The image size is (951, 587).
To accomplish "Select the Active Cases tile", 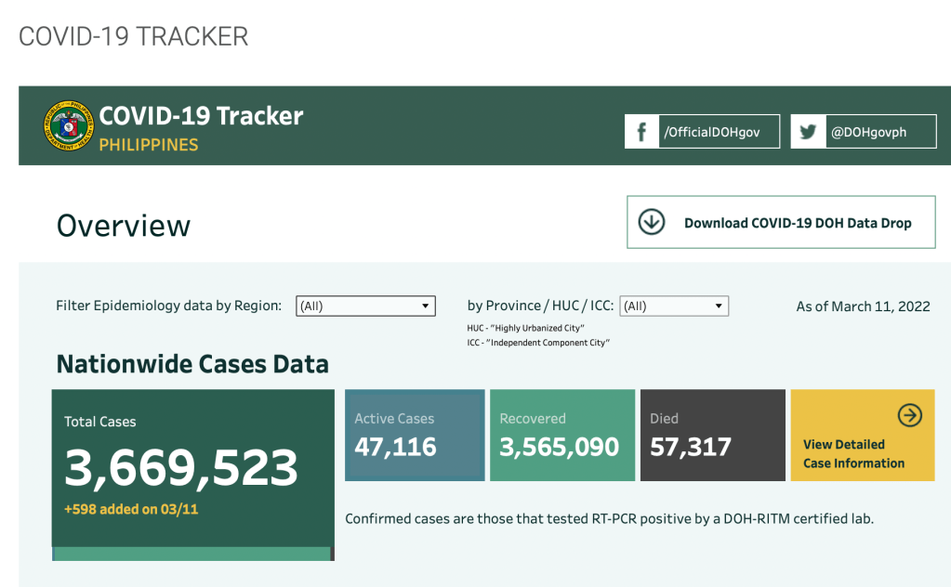I will coord(415,435).
